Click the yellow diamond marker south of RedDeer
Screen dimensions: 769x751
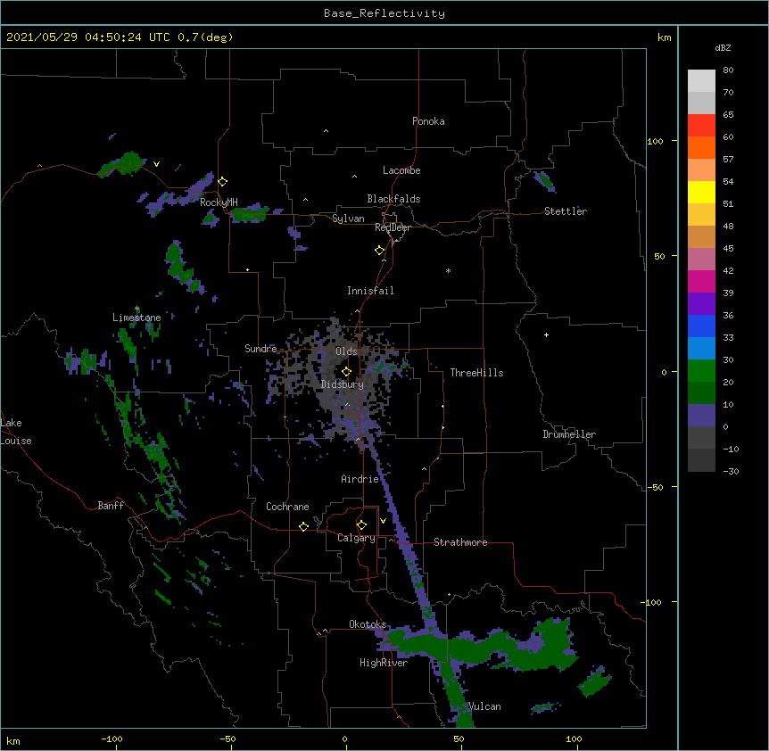380,251
